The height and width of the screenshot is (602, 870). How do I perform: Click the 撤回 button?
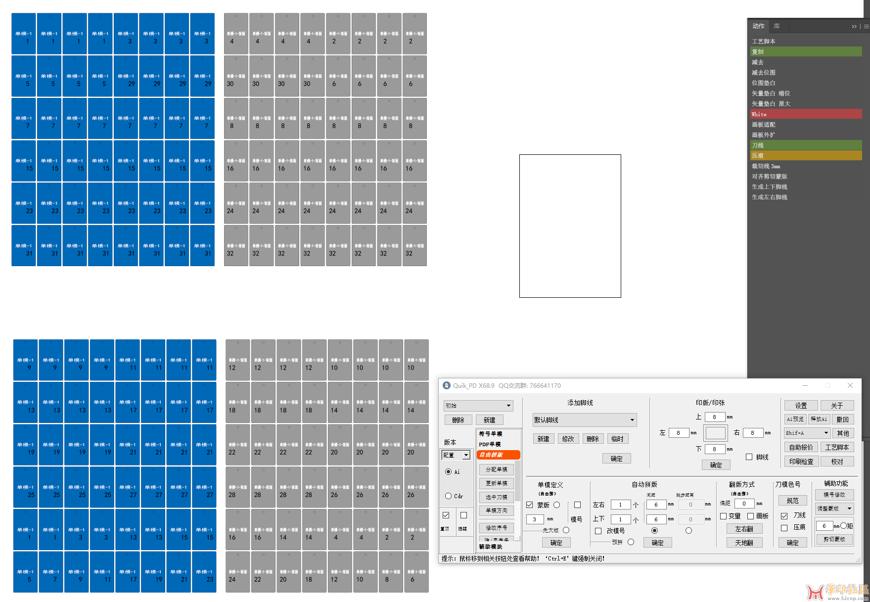tap(842, 419)
